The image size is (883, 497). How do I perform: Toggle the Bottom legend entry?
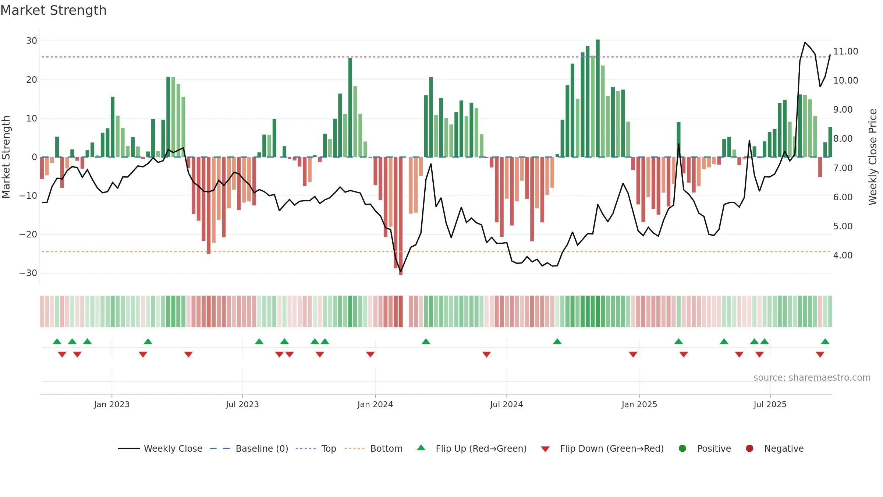[x=373, y=448]
